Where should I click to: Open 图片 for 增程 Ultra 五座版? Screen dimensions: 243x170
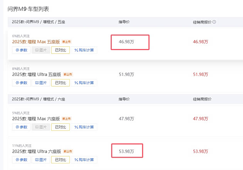[x=40, y=83]
